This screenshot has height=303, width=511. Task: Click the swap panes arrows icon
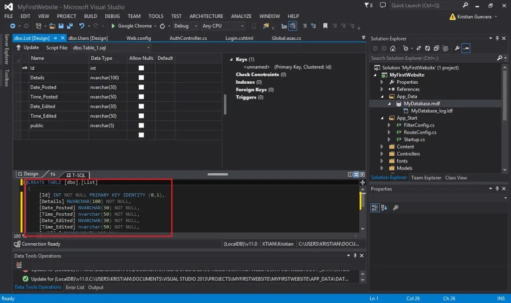coord(53,174)
